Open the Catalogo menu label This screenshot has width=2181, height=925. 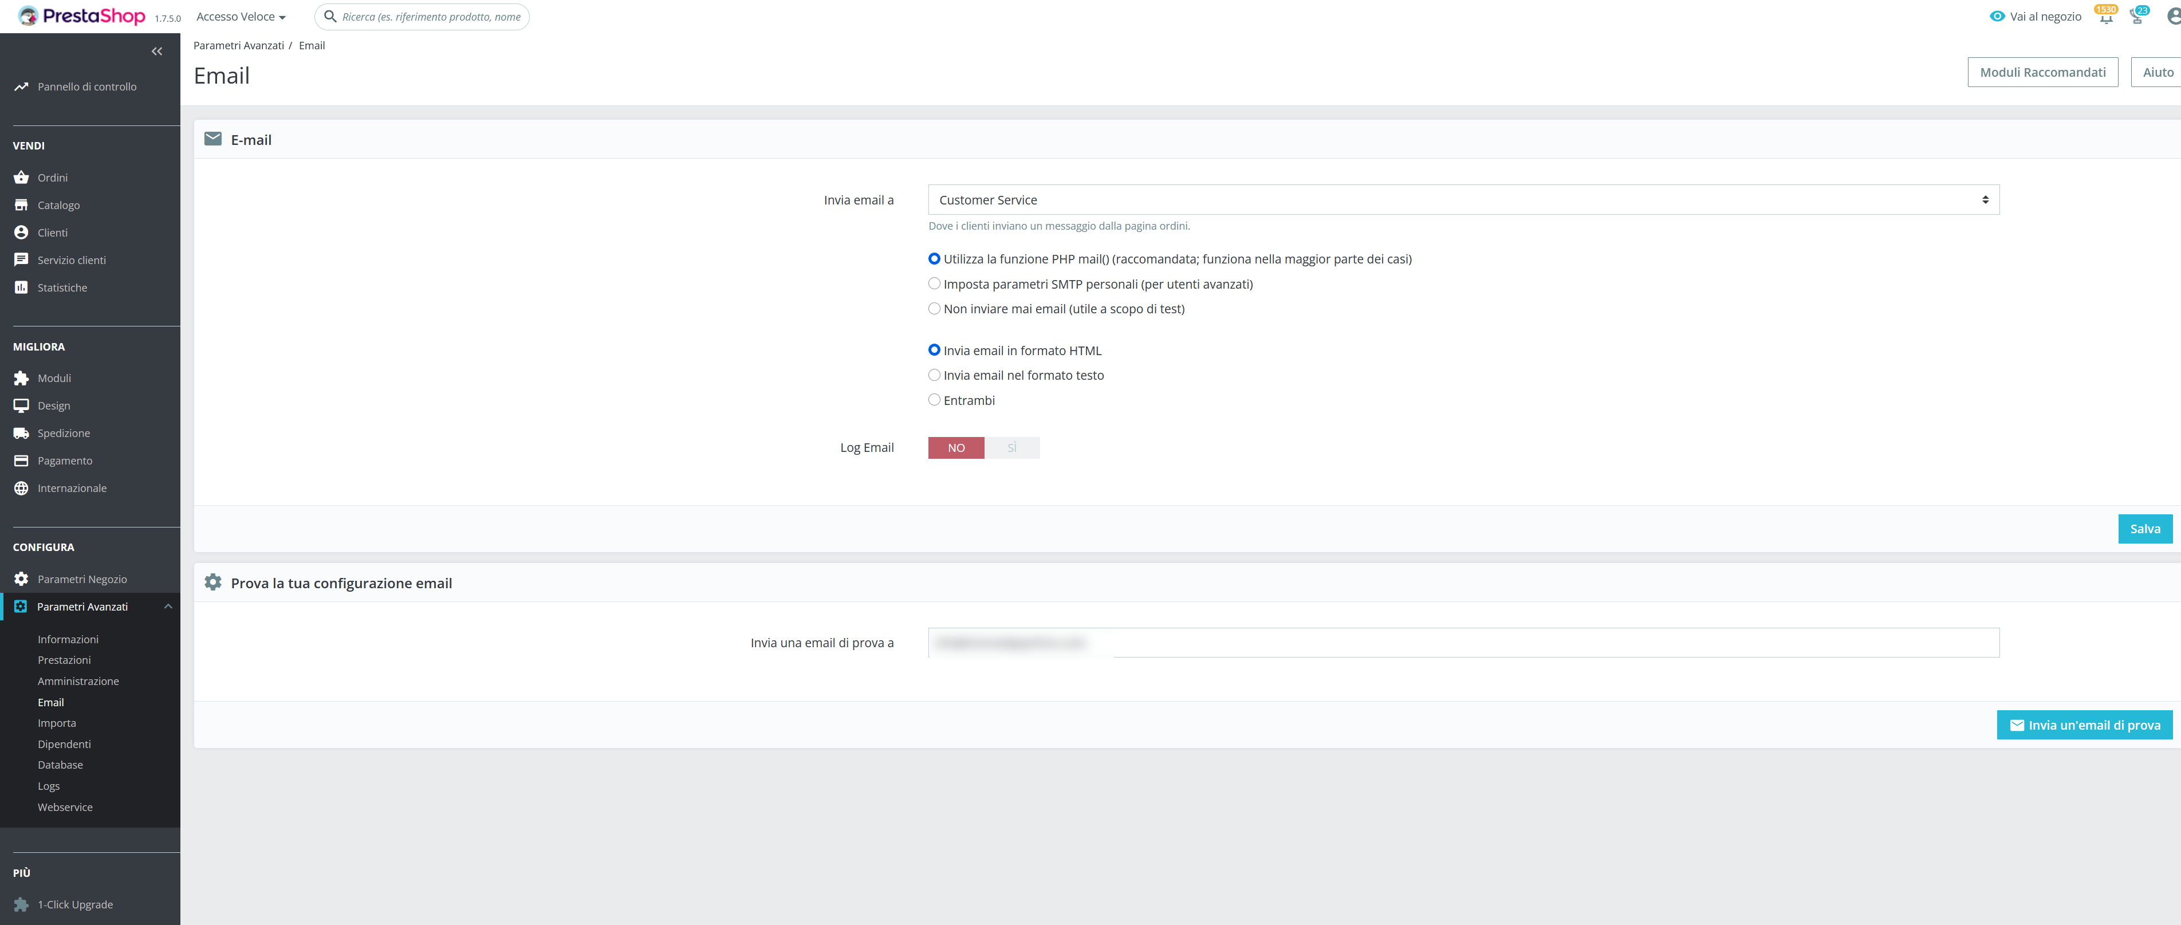coord(58,205)
